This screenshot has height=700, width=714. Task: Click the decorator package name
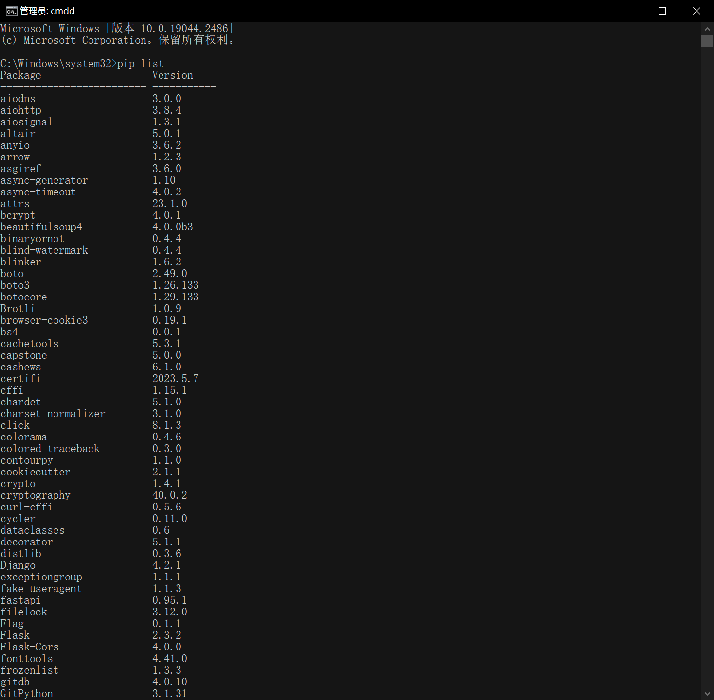[27, 542]
